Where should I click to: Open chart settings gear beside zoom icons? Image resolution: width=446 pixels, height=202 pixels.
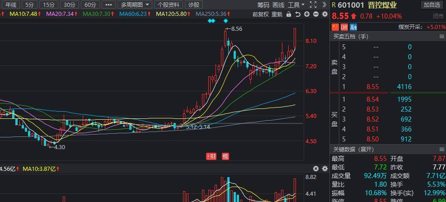pos(324,14)
